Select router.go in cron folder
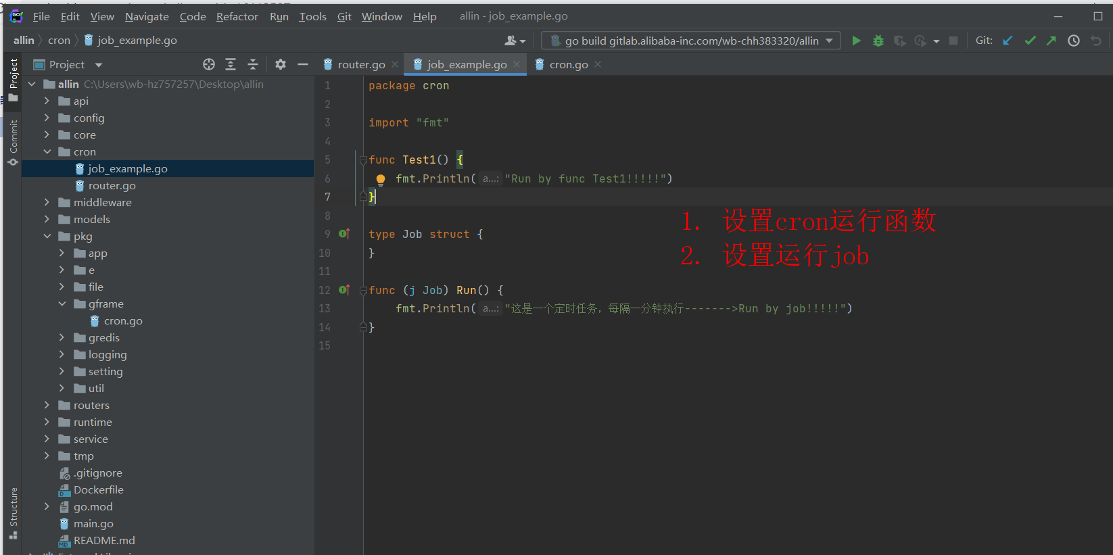This screenshot has width=1113, height=555. click(112, 185)
